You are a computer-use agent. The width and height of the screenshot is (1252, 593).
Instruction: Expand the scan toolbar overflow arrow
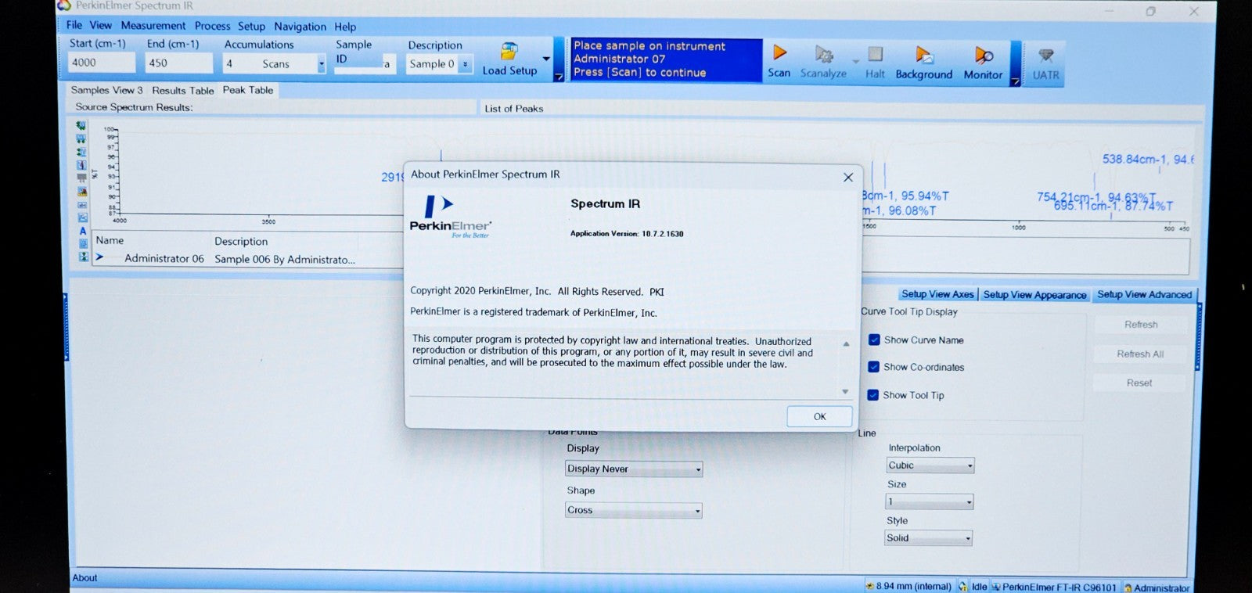(1015, 81)
